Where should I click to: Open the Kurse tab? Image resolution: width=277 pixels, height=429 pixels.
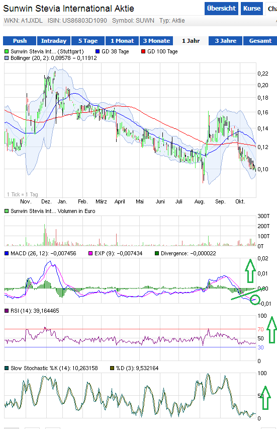click(x=252, y=9)
